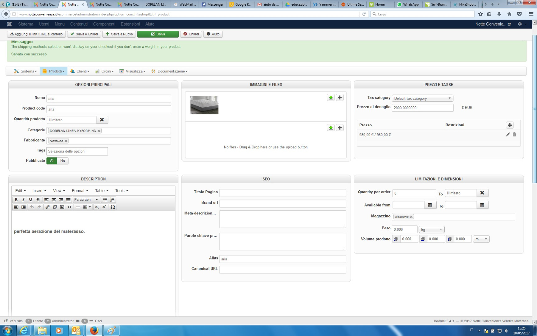Expand the HikaShop Ordini dropdown
This screenshot has width=537, height=336.
(104, 71)
